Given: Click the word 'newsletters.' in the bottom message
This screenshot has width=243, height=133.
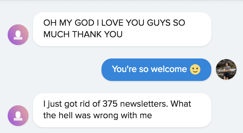Looking at the screenshot, I should tap(144, 104).
